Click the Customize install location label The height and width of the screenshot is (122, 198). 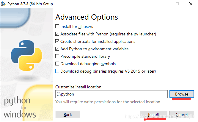click(78, 87)
